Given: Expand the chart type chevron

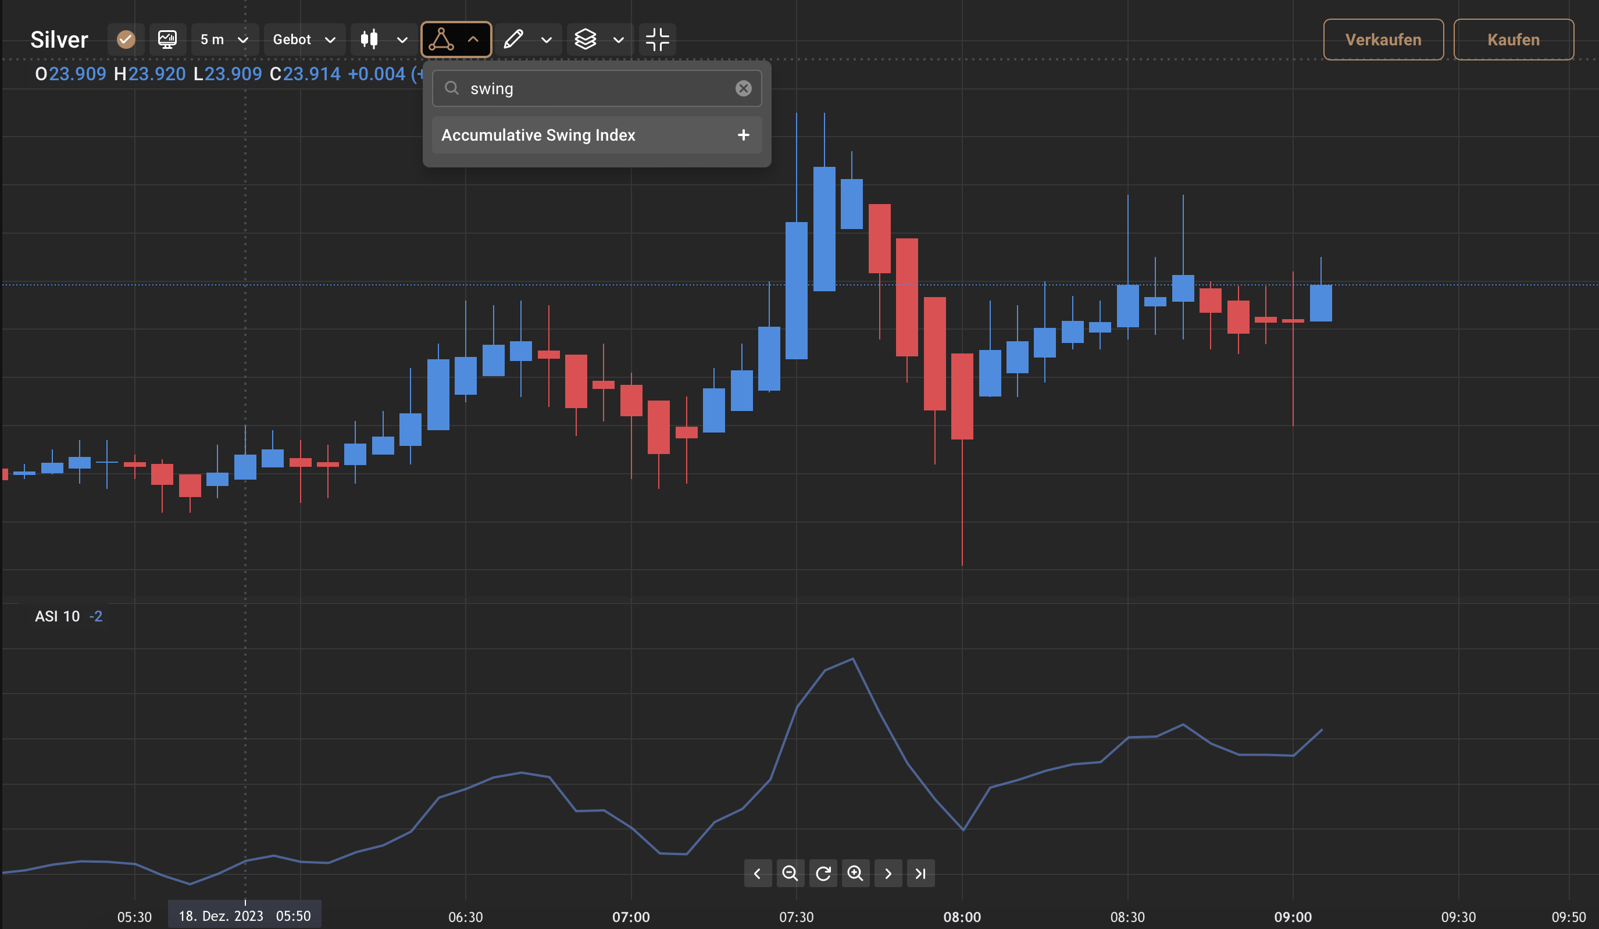Looking at the screenshot, I should pyautogui.click(x=402, y=40).
